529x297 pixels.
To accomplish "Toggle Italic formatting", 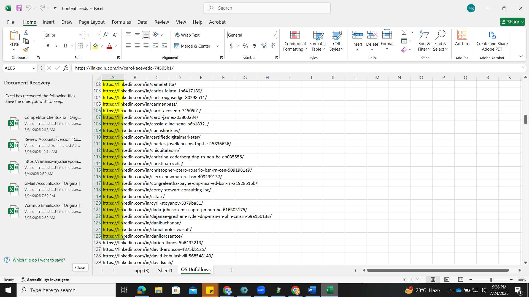I will click(57, 46).
